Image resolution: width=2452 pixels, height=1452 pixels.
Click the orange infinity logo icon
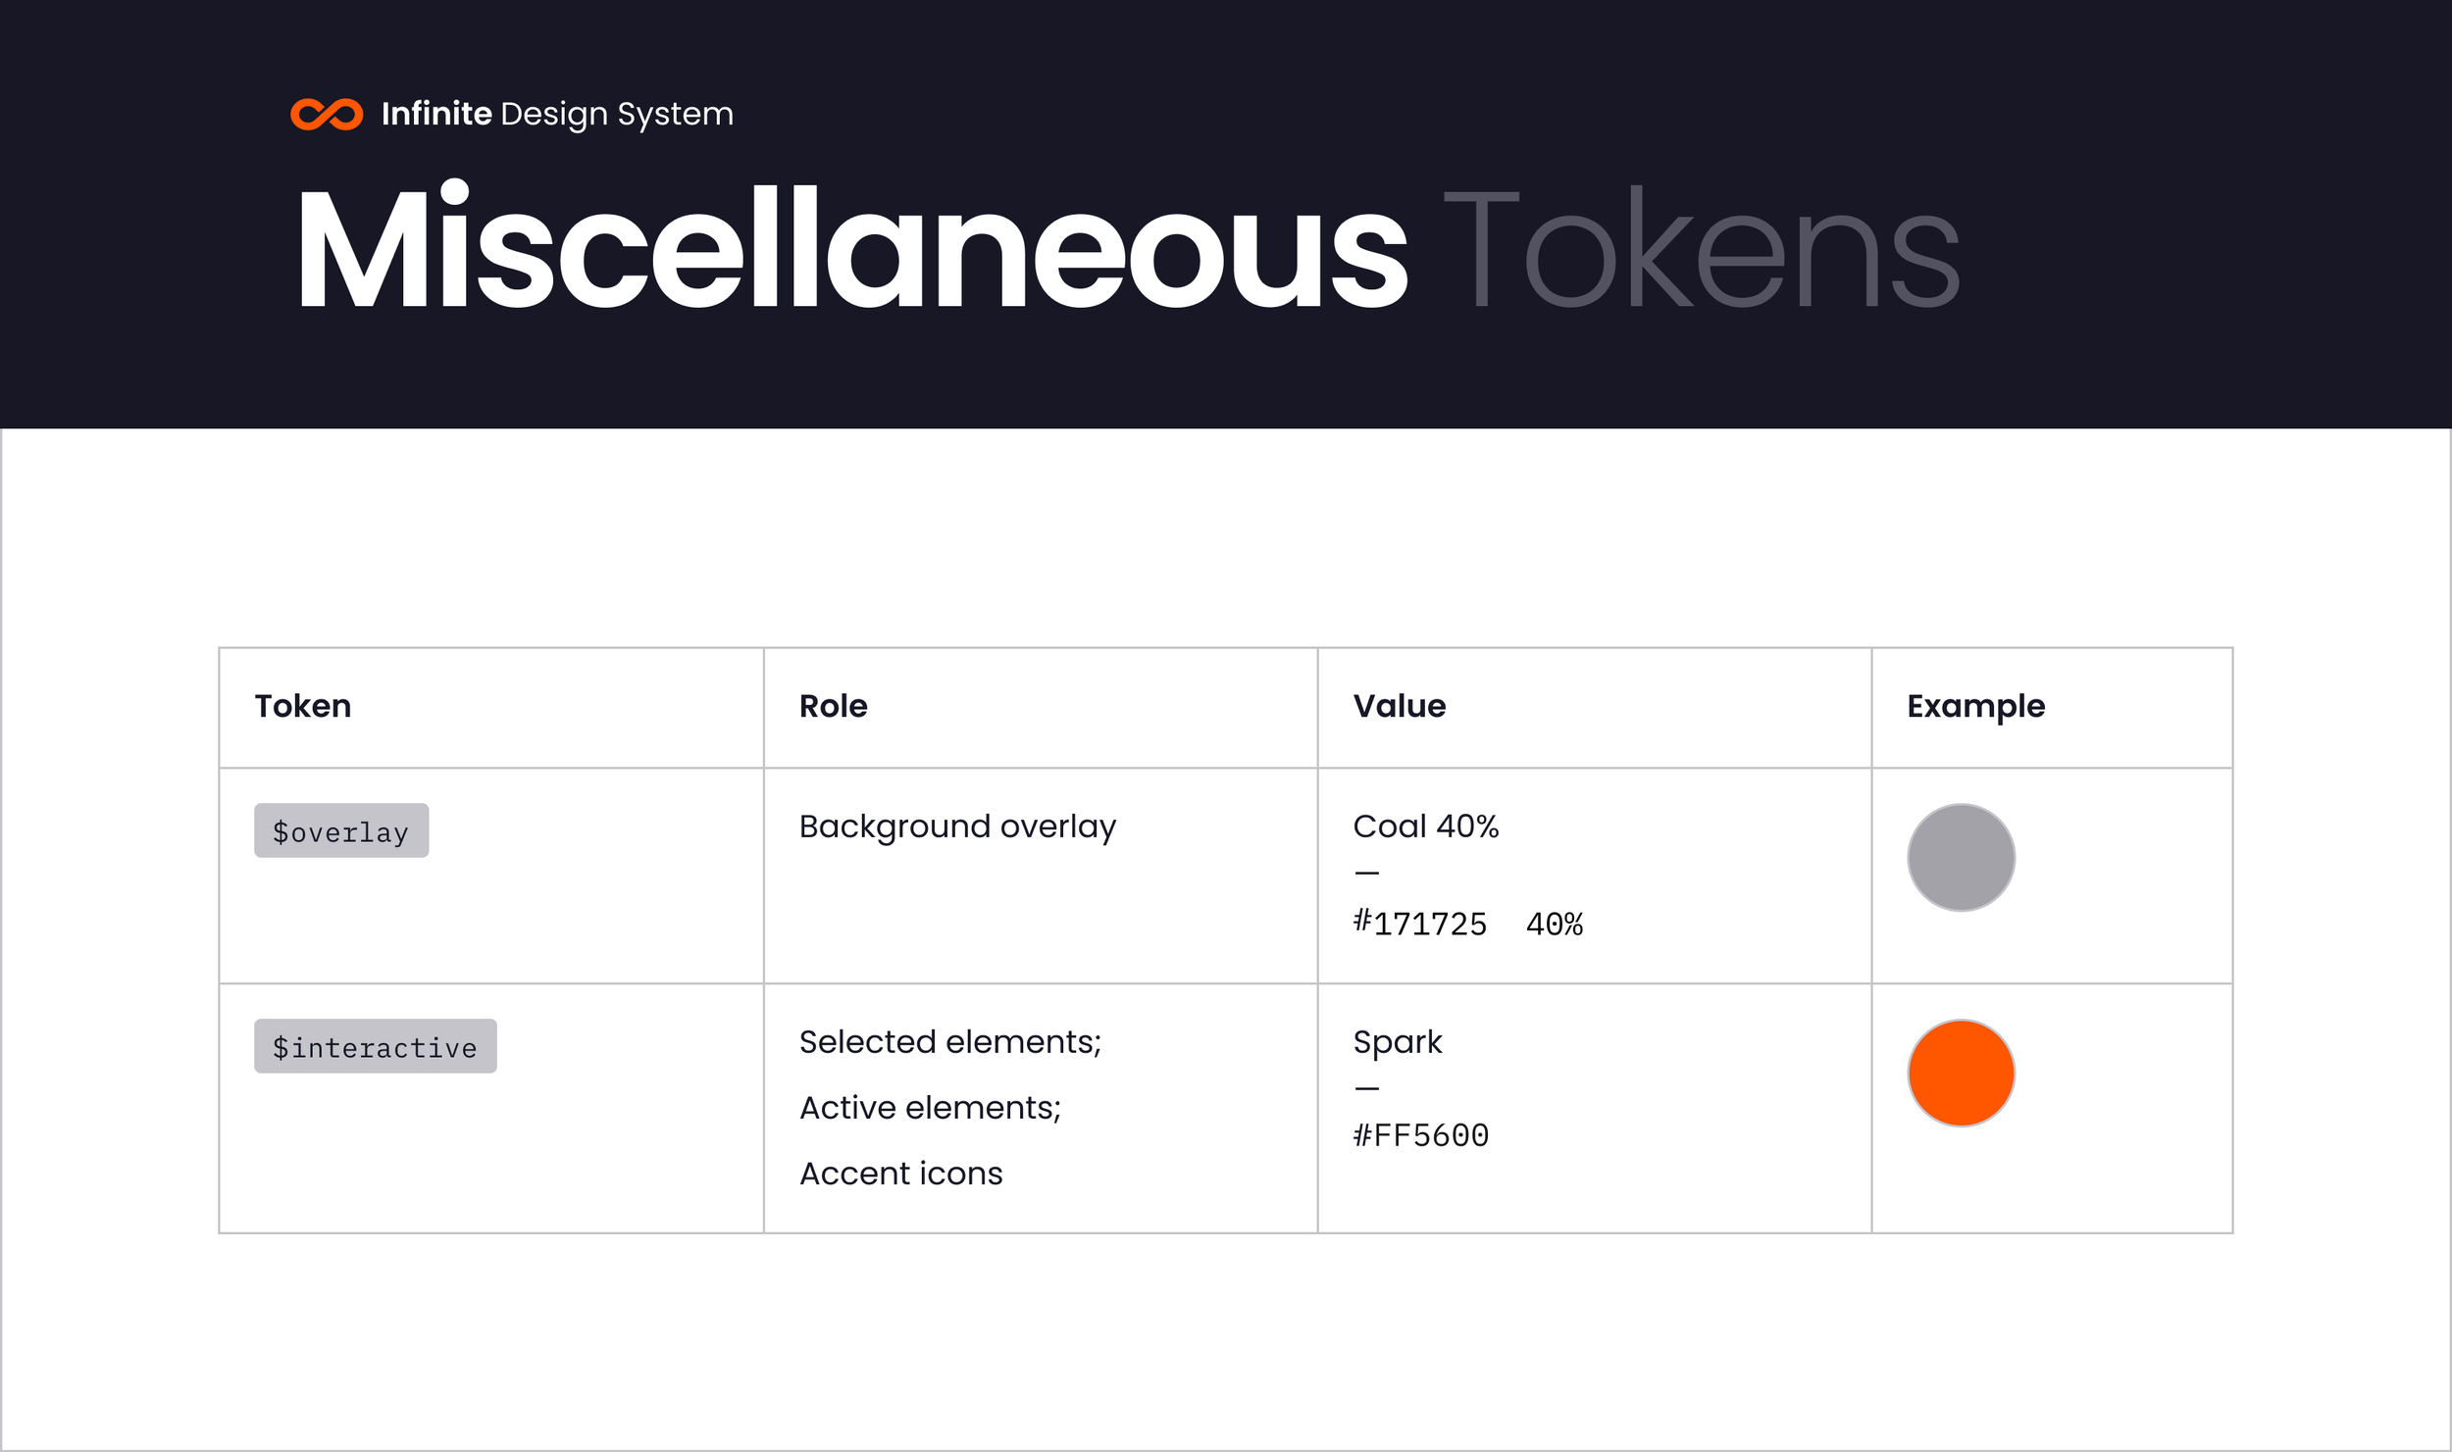327,115
